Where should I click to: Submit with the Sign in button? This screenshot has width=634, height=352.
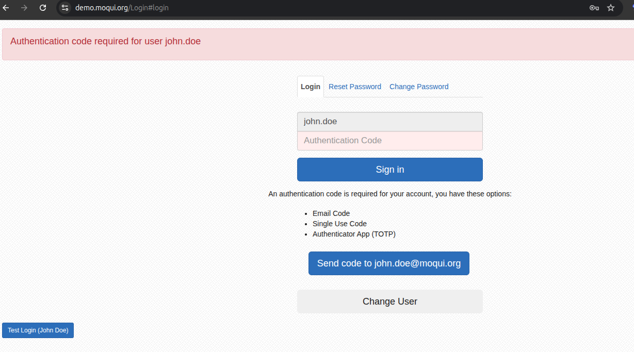[390, 170]
